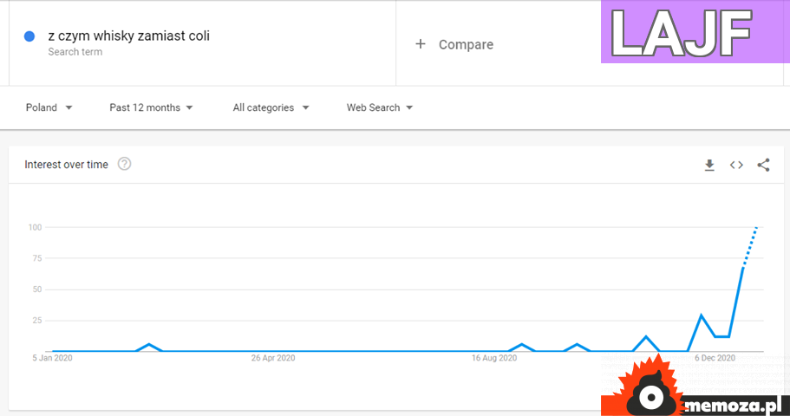790x416 pixels.
Task: Click the 6 Dec 2020 axis label
Action: point(715,357)
